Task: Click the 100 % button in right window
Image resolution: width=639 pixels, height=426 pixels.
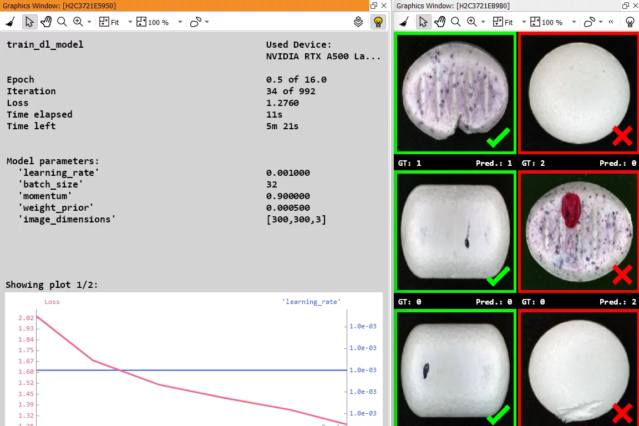Action: tap(546, 22)
